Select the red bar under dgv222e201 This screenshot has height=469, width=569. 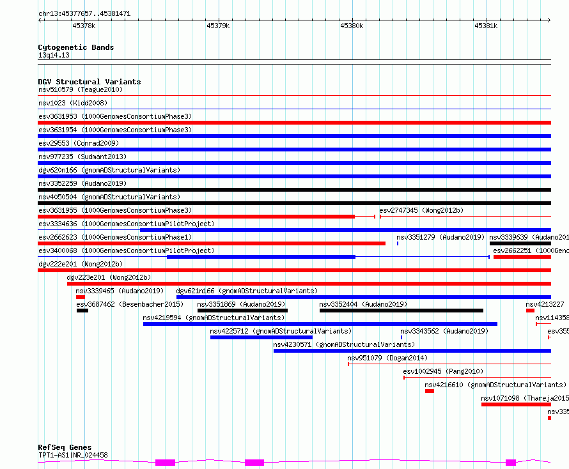[294, 270]
